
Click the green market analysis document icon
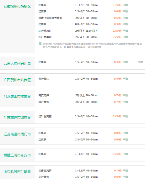tap(40, 44)
